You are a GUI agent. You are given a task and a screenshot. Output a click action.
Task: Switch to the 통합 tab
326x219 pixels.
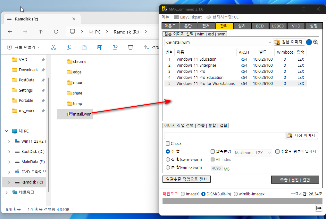(188, 26)
